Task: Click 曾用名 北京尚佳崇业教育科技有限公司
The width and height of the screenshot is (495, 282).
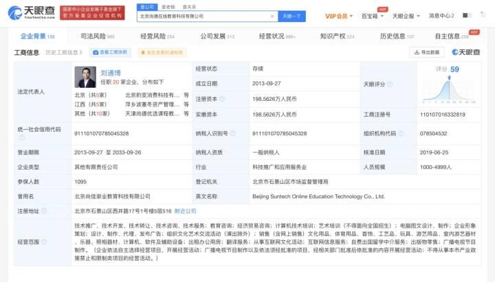Action: 112,196
